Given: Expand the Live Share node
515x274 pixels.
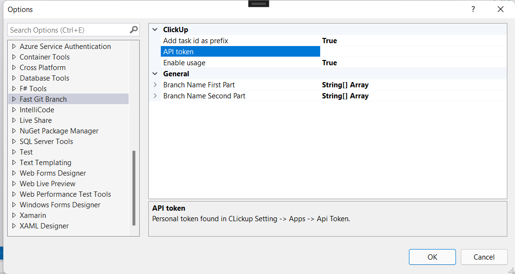Looking at the screenshot, I should tap(14, 120).
